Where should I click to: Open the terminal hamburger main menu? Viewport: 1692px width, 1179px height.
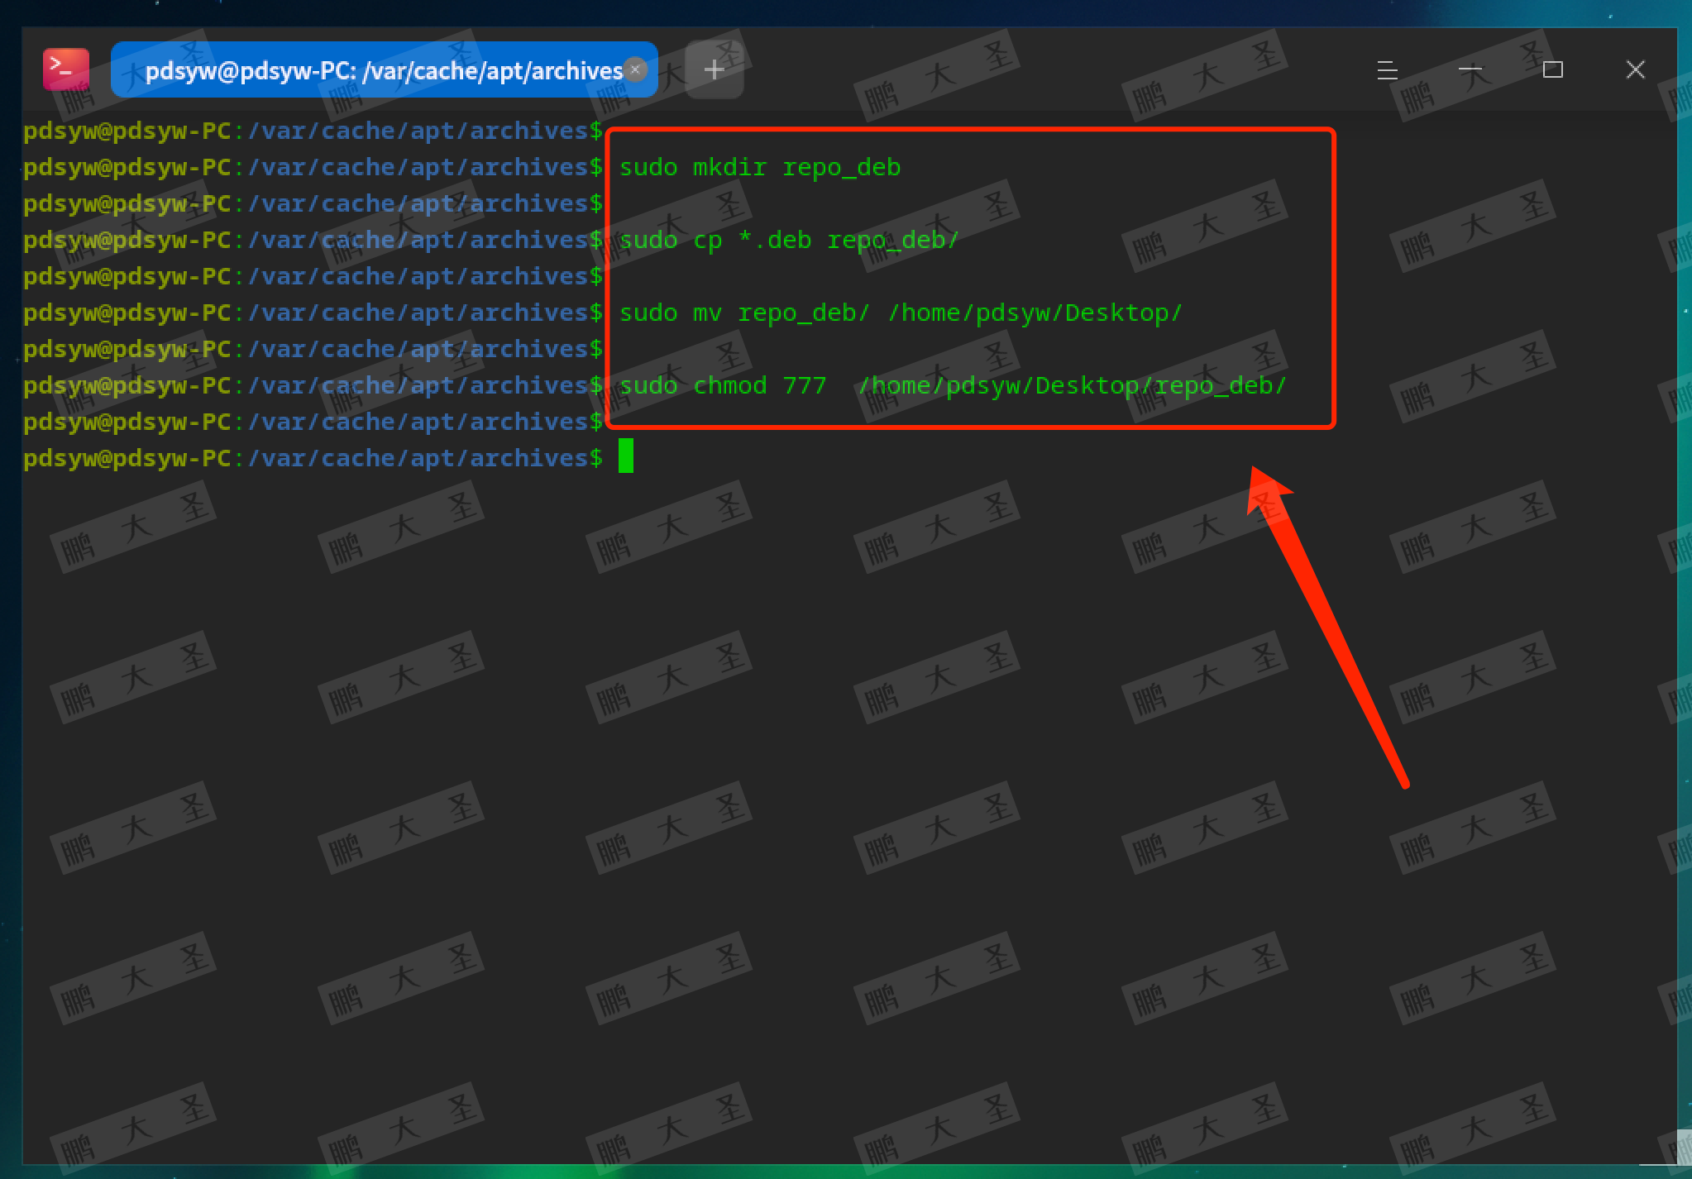click(1387, 70)
